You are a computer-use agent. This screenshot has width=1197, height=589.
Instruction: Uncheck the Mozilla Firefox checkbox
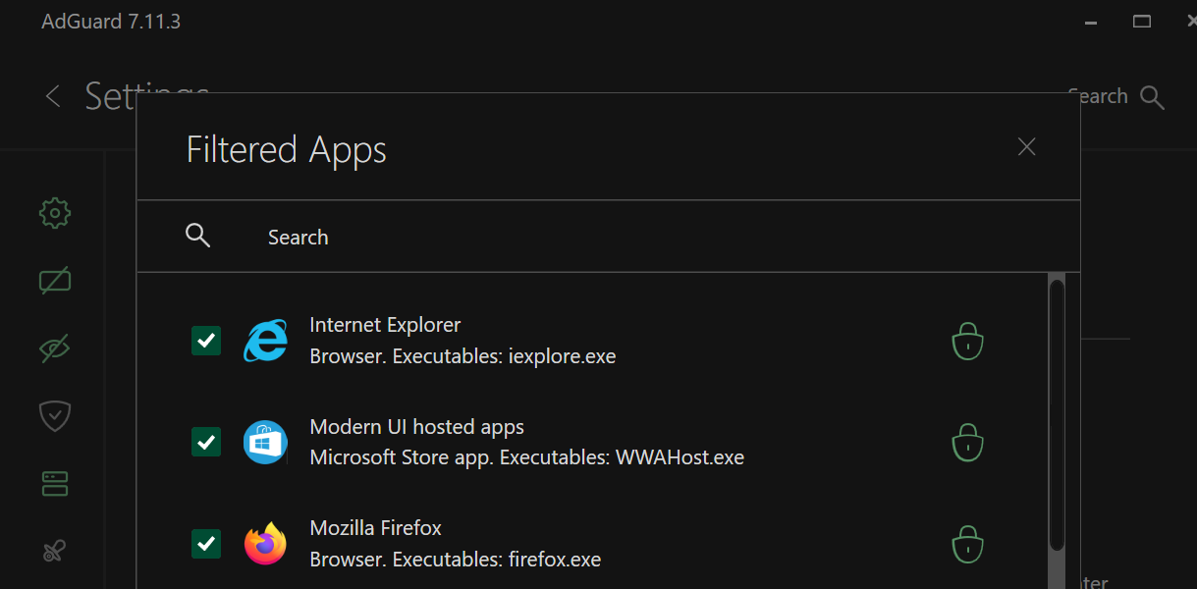pyautogui.click(x=206, y=544)
